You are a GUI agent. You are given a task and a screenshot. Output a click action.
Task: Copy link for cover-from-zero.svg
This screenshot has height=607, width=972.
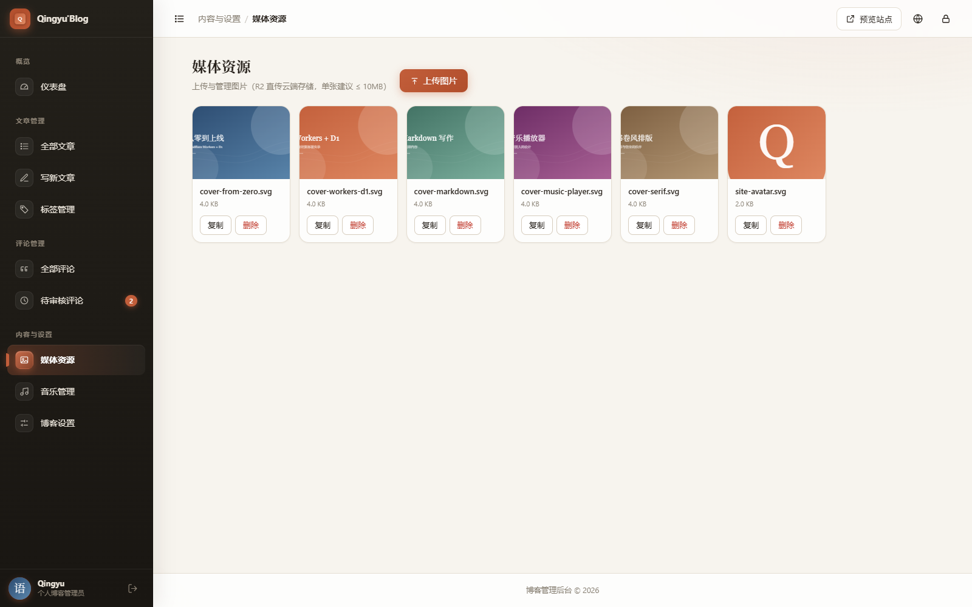[216, 225]
